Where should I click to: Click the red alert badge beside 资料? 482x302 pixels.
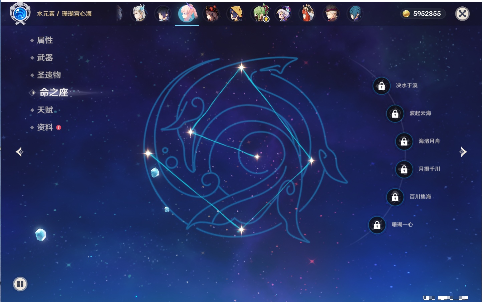(x=59, y=127)
